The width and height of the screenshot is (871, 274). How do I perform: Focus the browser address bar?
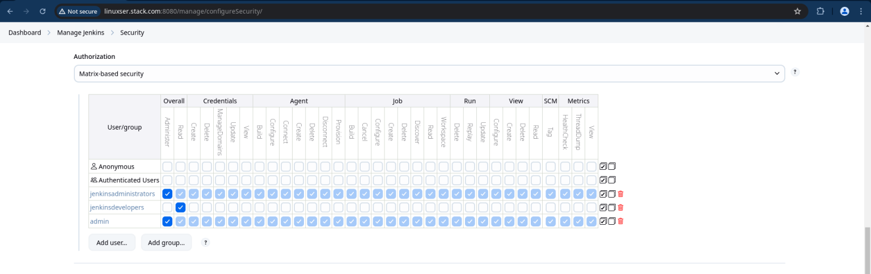tap(442, 11)
